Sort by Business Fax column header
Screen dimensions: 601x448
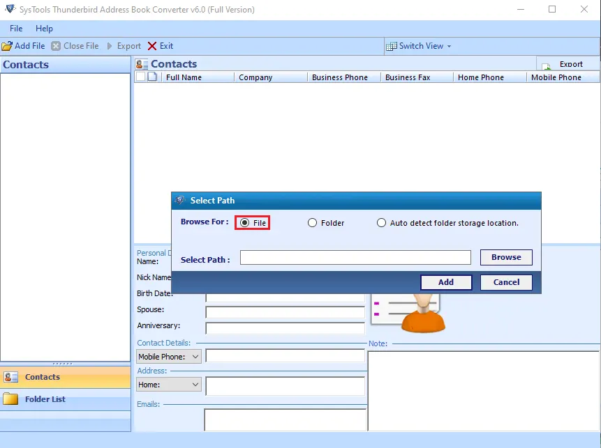(x=417, y=77)
